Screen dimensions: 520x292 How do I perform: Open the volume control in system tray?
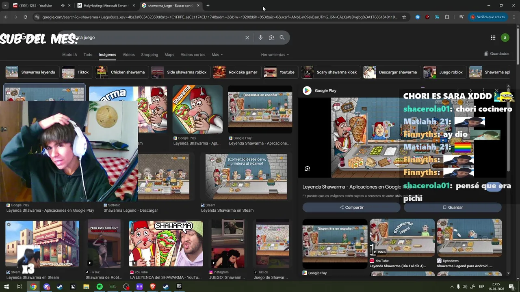(x=465, y=287)
